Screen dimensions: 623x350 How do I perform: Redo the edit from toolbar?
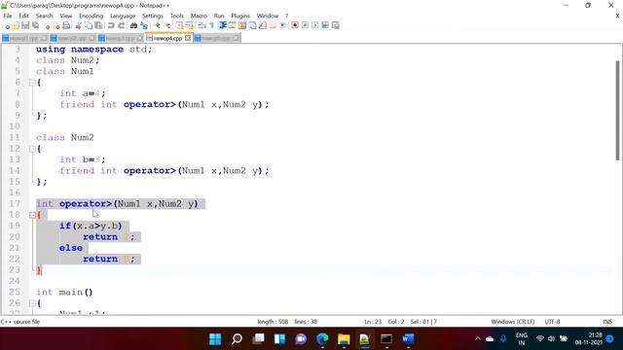[x=122, y=25]
